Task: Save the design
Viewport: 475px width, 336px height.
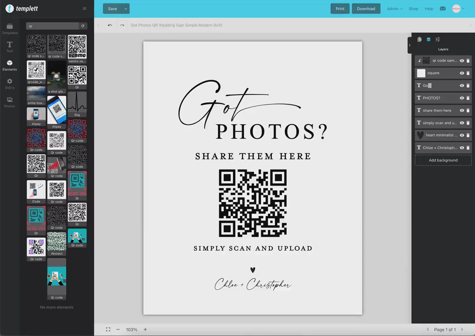Action: (112, 9)
